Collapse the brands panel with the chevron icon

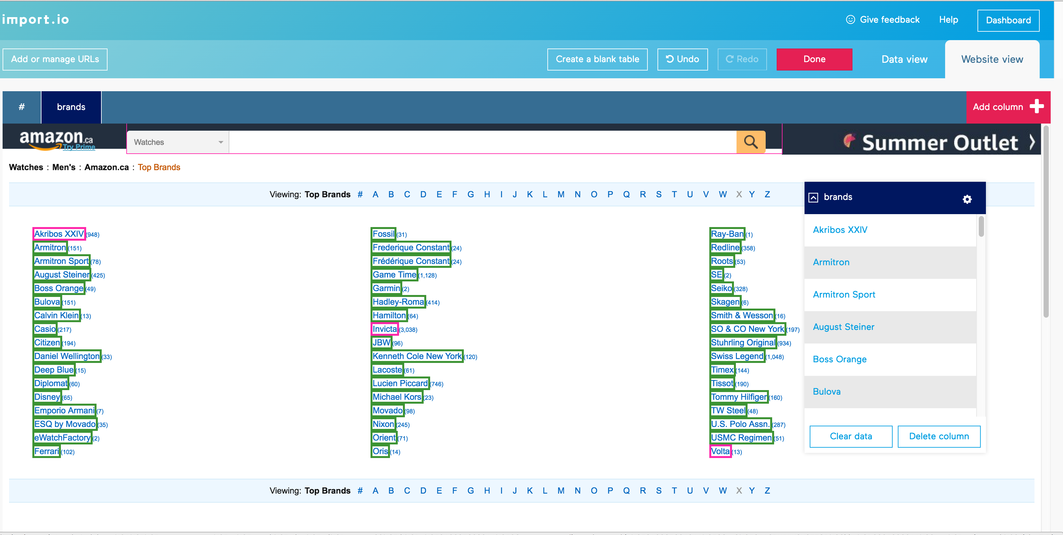point(813,197)
